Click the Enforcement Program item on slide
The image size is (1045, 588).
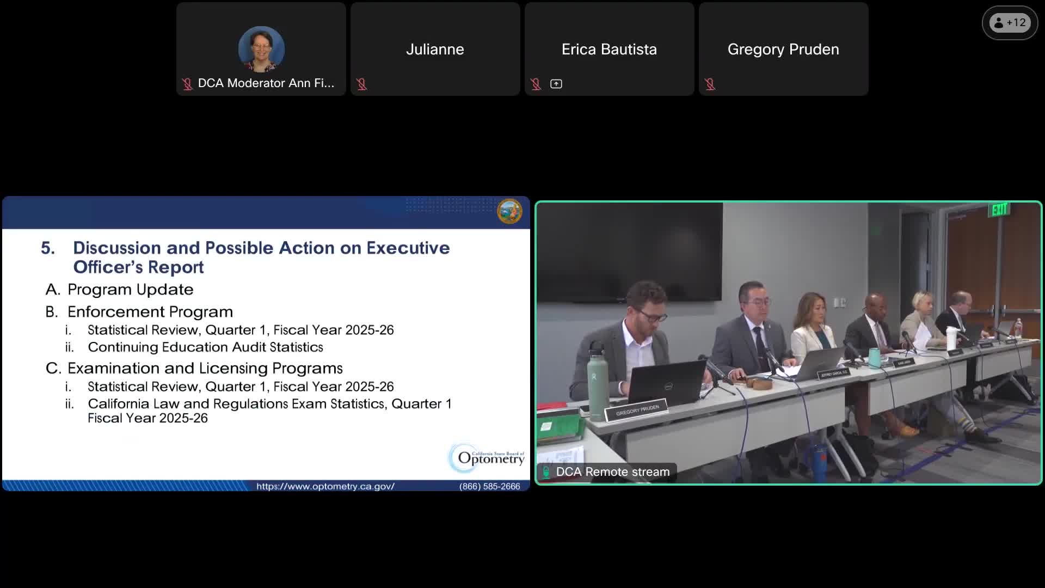[150, 312]
